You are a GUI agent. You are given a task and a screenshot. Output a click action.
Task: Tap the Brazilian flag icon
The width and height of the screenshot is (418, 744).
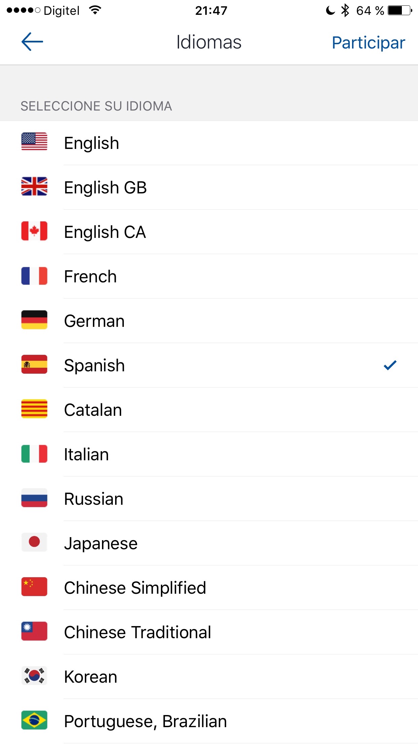click(x=34, y=720)
